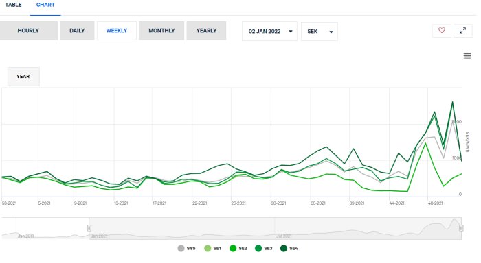Expand chart to fullscreen view

coord(463,31)
